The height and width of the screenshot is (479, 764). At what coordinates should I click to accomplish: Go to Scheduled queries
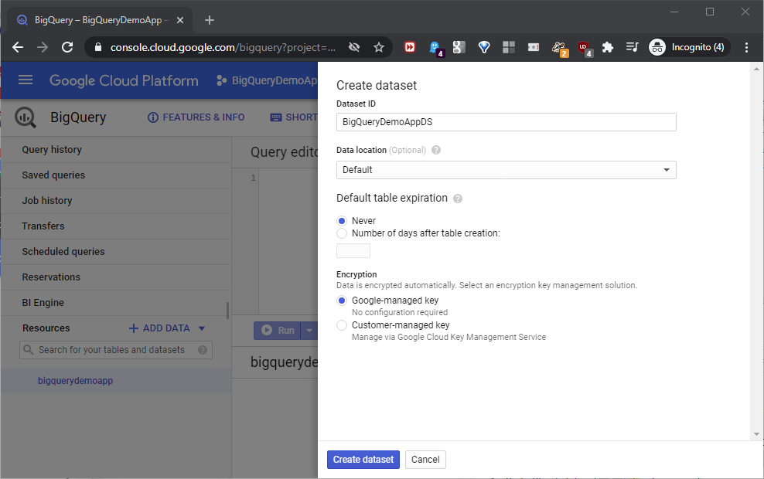pyautogui.click(x=63, y=252)
